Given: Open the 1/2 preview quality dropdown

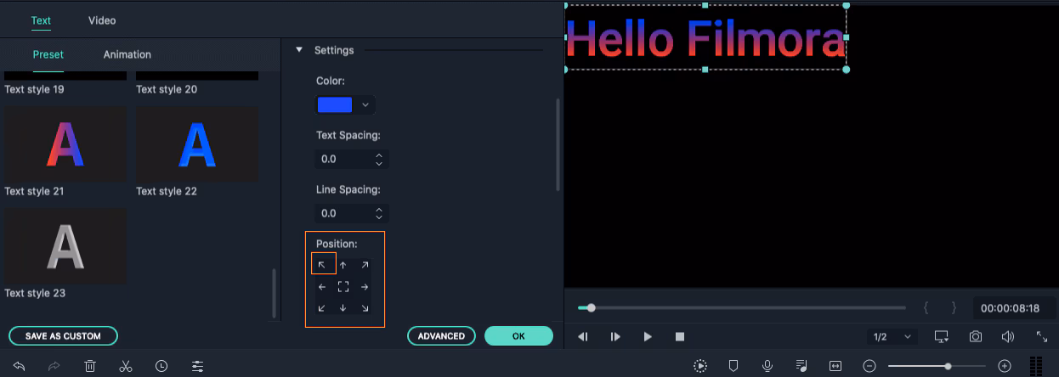Looking at the screenshot, I should [x=892, y=337].
